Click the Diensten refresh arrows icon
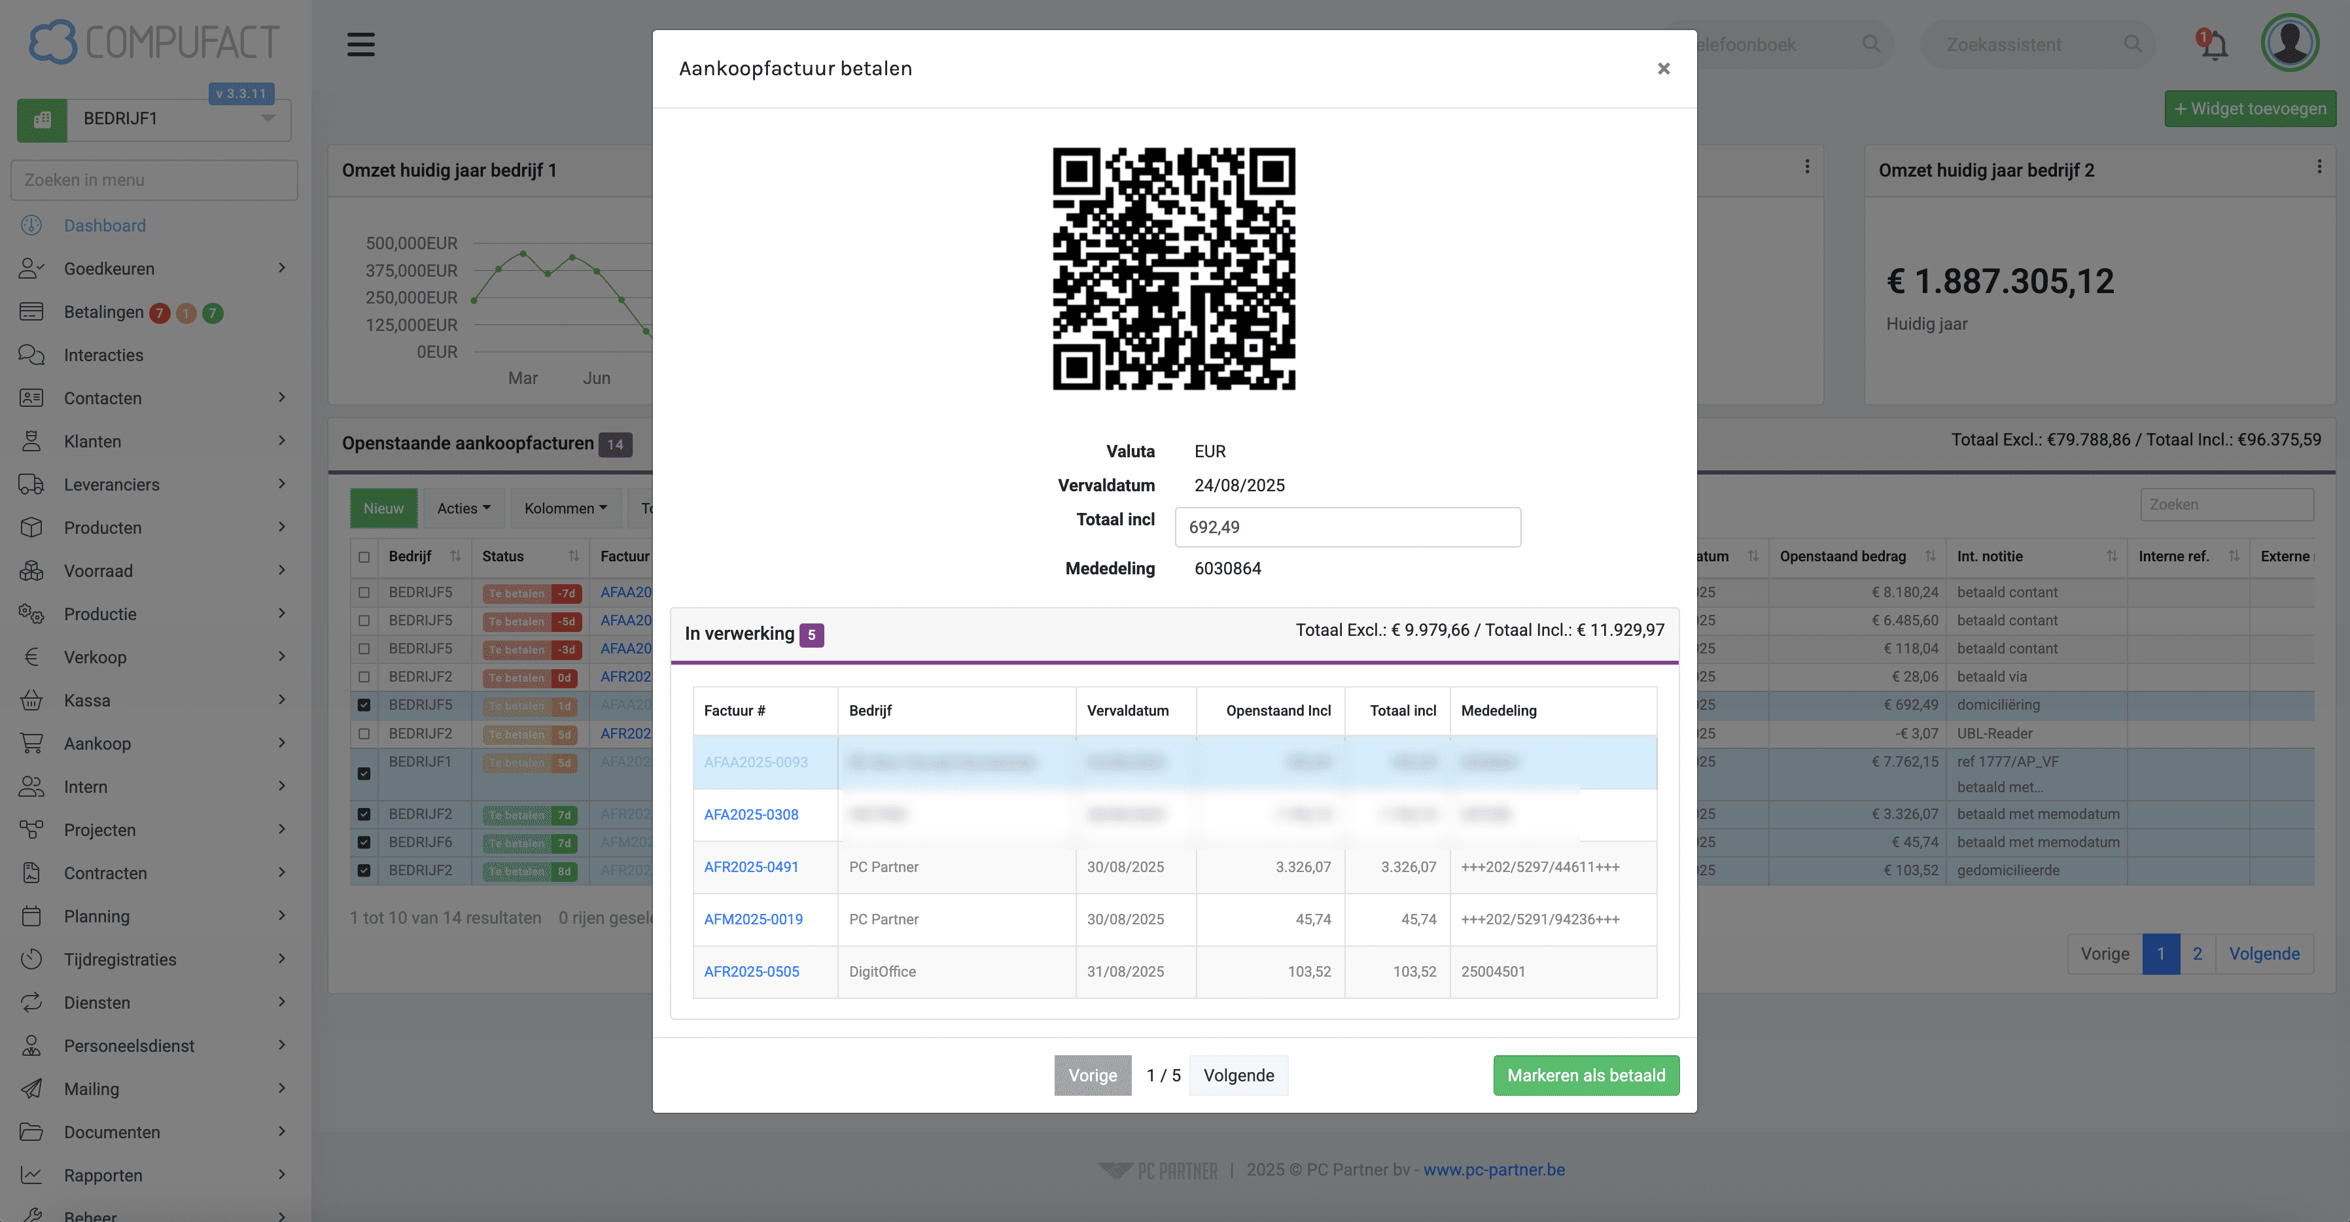 pos(31,1002)
